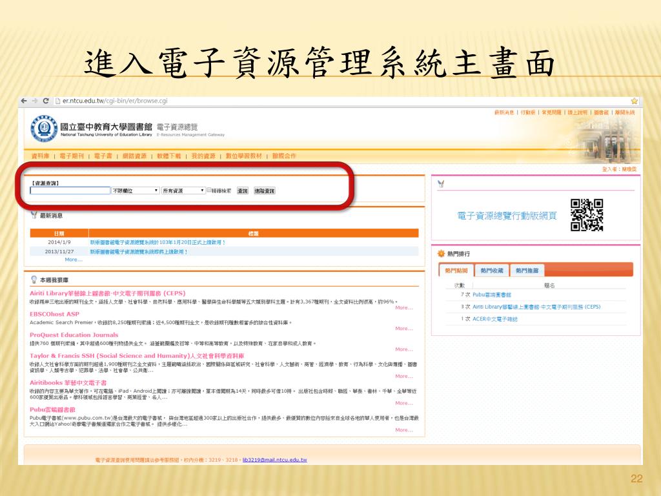Click the 離開系統 logout link
Viewport: 661px width, 496px height.
coord(625,112)
